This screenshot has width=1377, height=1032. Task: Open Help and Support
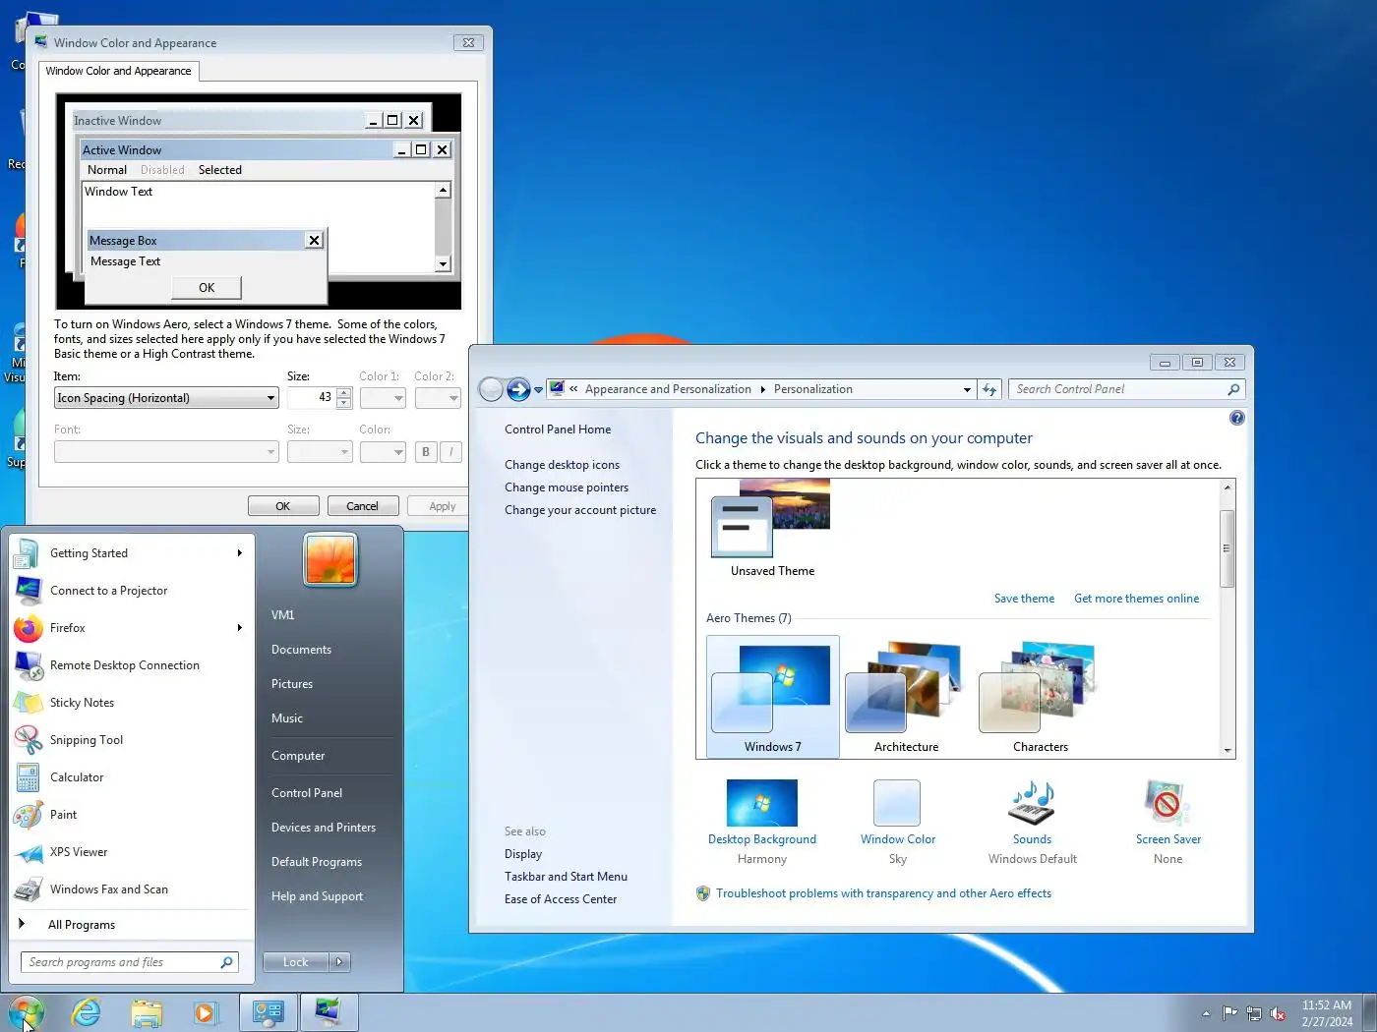tap(317, 896)
